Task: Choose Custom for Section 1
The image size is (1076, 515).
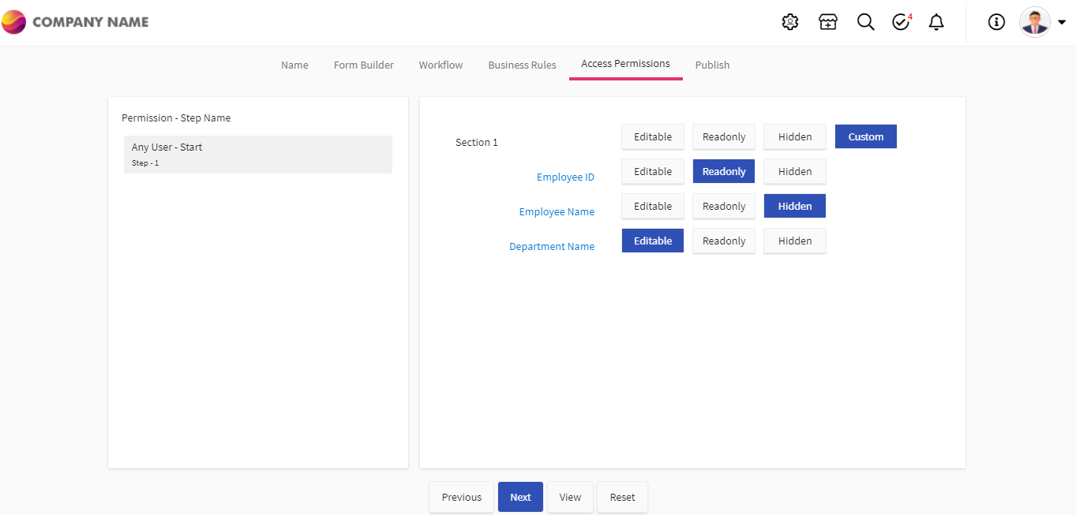Action: (866, 136)
